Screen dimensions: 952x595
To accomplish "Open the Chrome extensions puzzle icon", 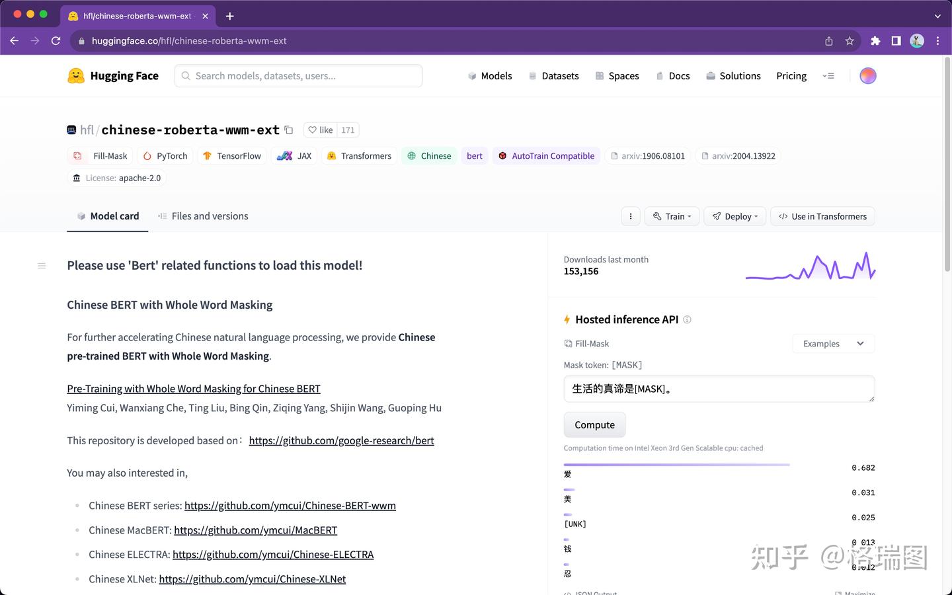I will point(875,41).
